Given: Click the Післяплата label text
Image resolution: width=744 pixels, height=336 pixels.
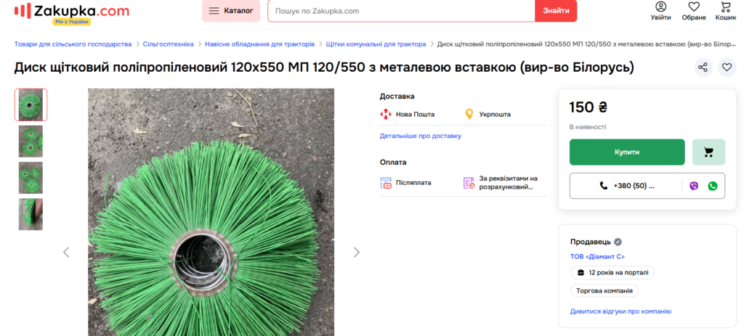Looking at the screenshot, I should click(413, 182).
